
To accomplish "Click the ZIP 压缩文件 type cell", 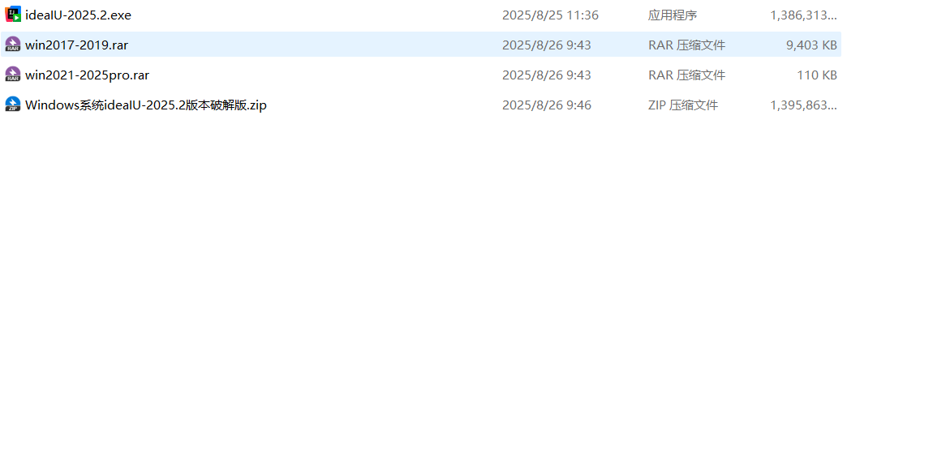I will pos(682,105).
